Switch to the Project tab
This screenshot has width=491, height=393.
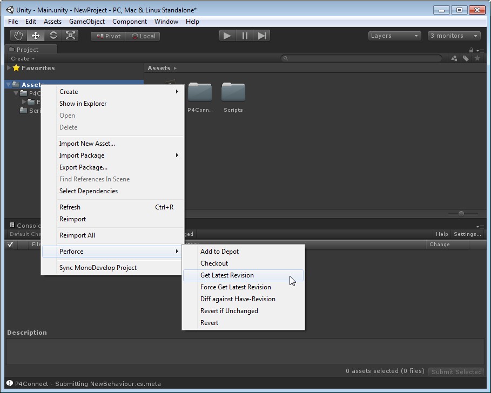pyautogui.click(x=31, y=49)
